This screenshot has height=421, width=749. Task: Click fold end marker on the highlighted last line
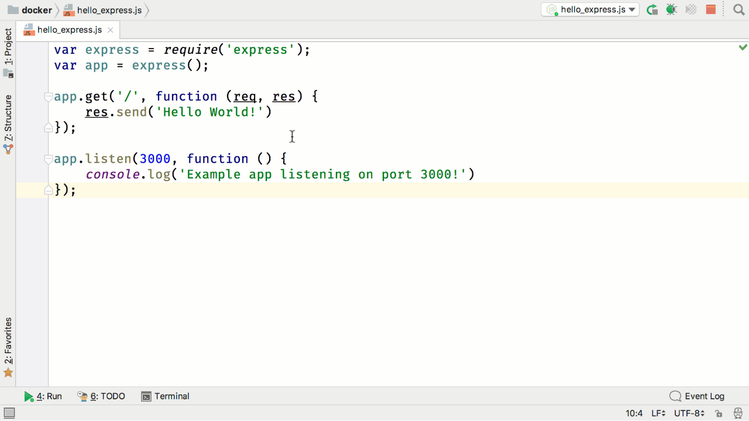pos(49,189)
